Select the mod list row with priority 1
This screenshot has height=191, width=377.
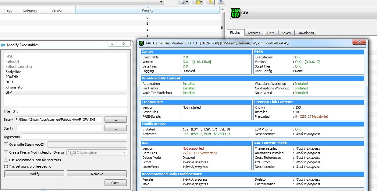[110, 23]
